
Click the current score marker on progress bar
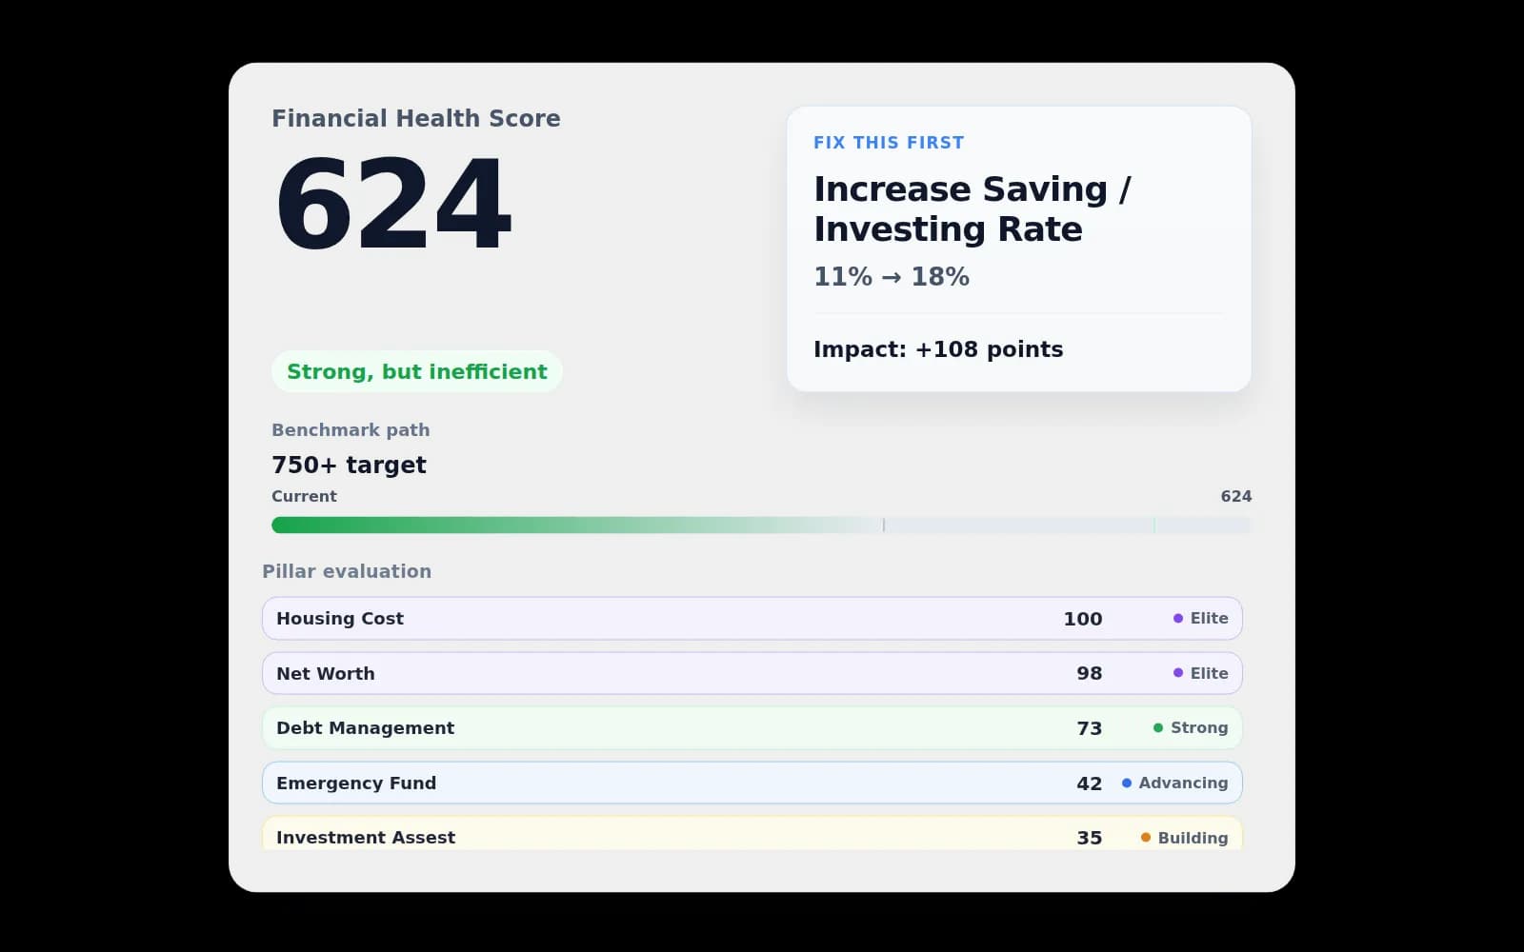pyautogui.click(x=884, y=526)
